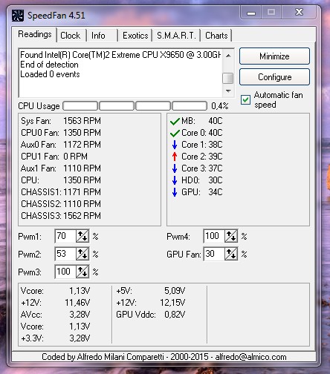Viewport: 330px width, 374px height.
Task: Click the GPU Vddc 0,82V reading
Action: pyautogui.click(x=151, y=315)
